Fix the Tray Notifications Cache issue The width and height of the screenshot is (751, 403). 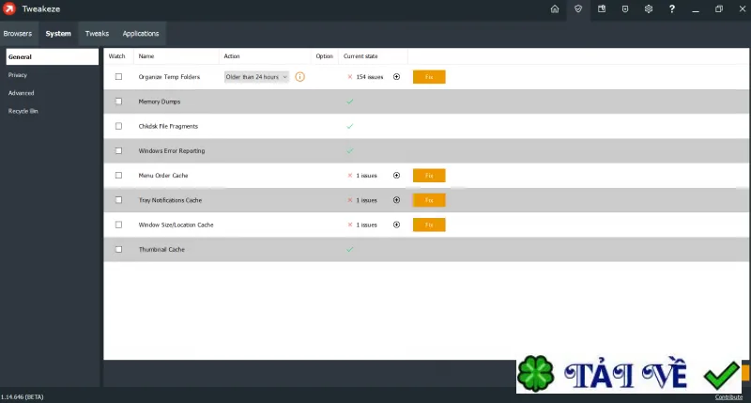[x=429, y=200]
